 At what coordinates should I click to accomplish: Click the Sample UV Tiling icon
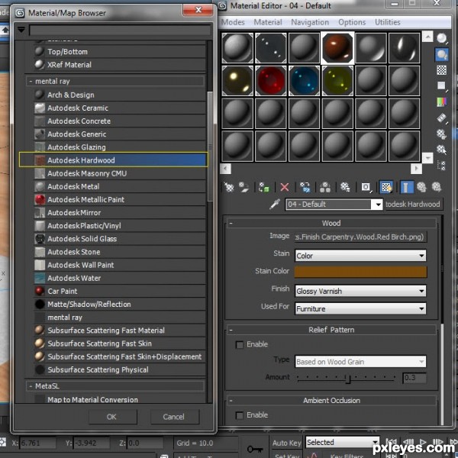click(442, 85)
